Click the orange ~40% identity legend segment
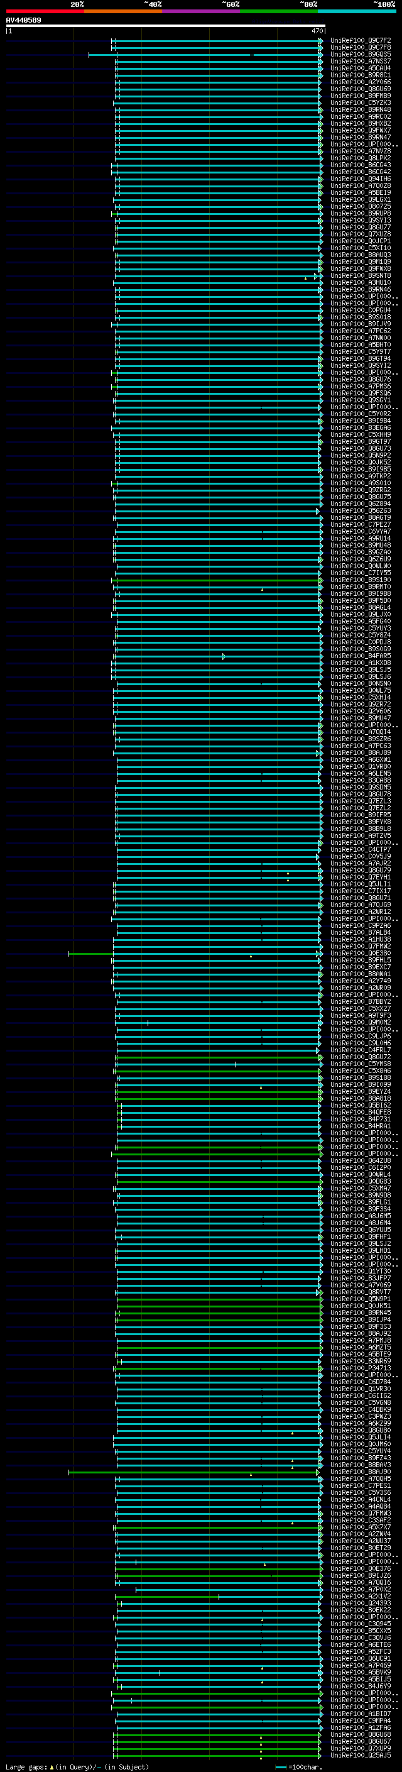Image resolution: width=402 pixels, height=1772 pixels. click(x=123, y=11)
